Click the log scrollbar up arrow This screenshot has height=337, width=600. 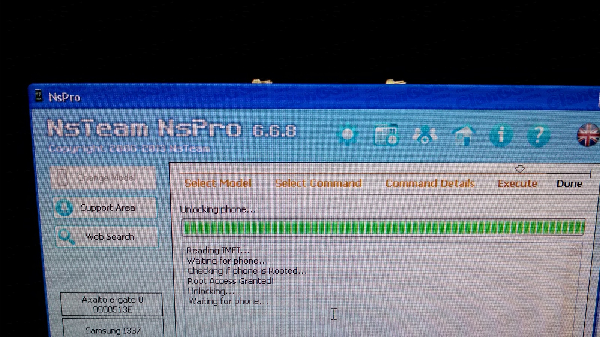tap(573, 251)
